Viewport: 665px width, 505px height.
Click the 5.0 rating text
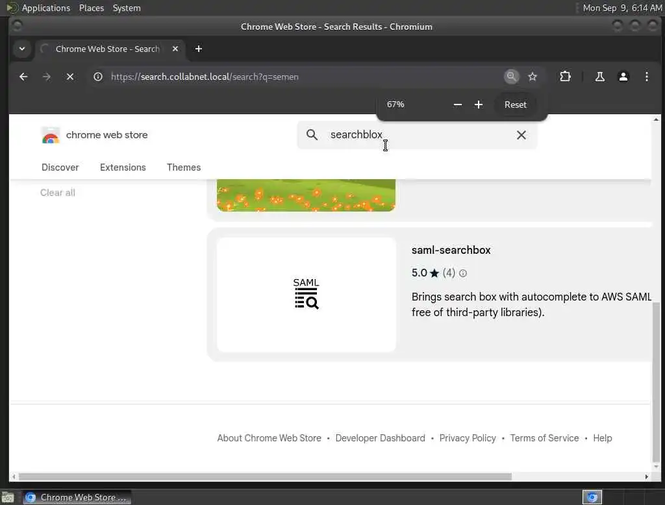tap(419, 273)
